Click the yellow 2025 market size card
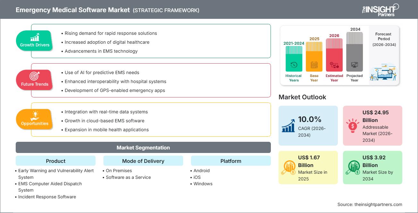The height and width of the screenshot is (213, 418). (308, 167)
